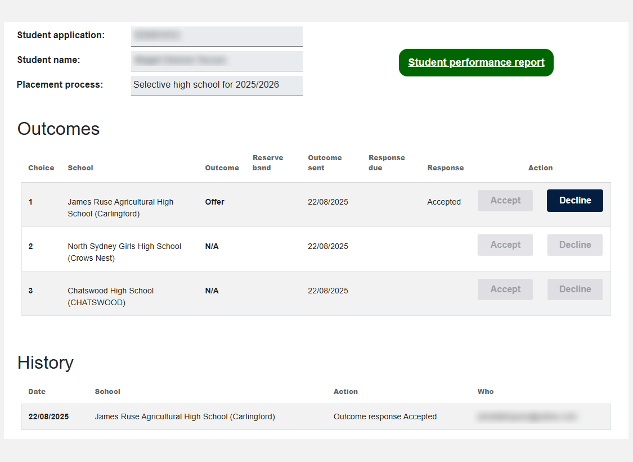
Task: Select James Ruse school name in Outcomes
Action: 120,207
